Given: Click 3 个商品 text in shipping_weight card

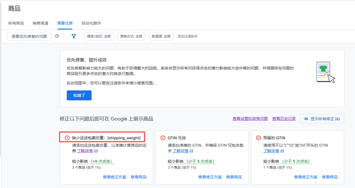Looking at the screenshot, I should [86, 167].
